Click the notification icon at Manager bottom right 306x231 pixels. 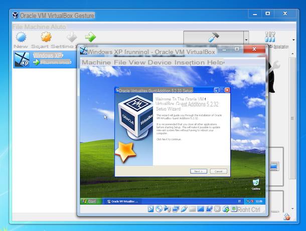pyautogui.click(x=287, y=216)
